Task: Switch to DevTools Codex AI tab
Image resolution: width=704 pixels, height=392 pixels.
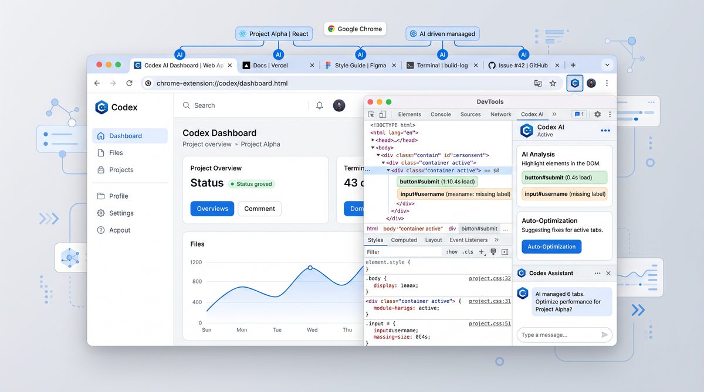Action: point(532,115)
